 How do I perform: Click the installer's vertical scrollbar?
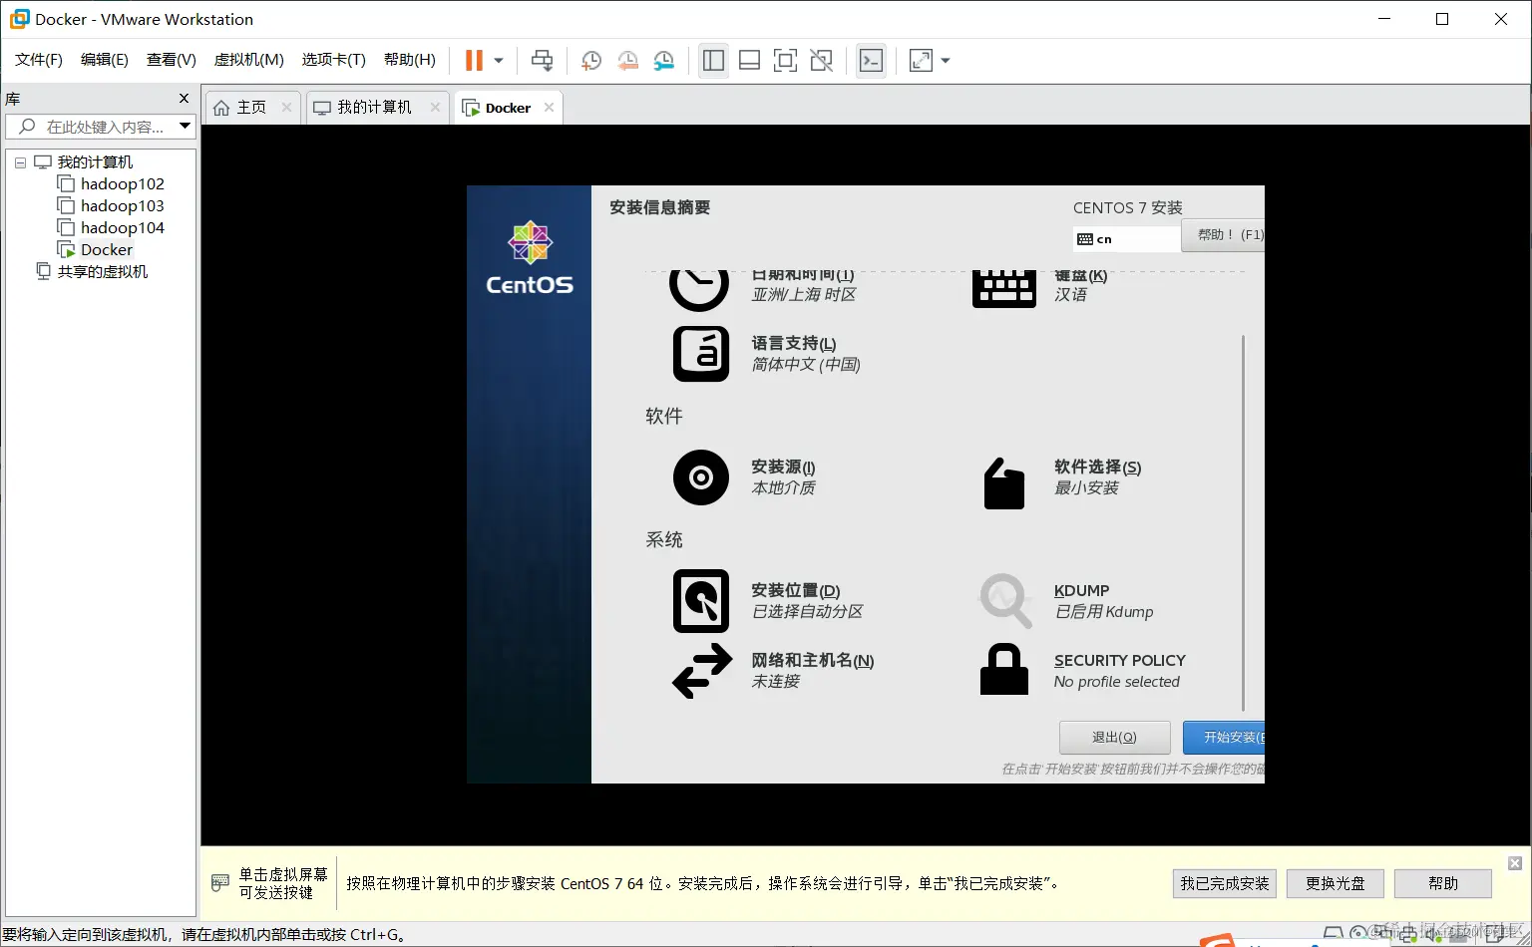coord(1243,523)
